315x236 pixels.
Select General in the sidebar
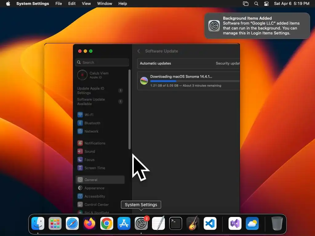click(x=100, y=179)
